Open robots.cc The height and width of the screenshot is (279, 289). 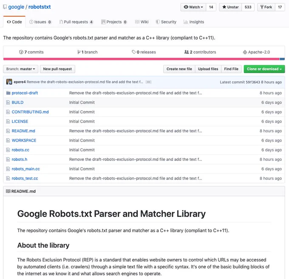[20, 150]
